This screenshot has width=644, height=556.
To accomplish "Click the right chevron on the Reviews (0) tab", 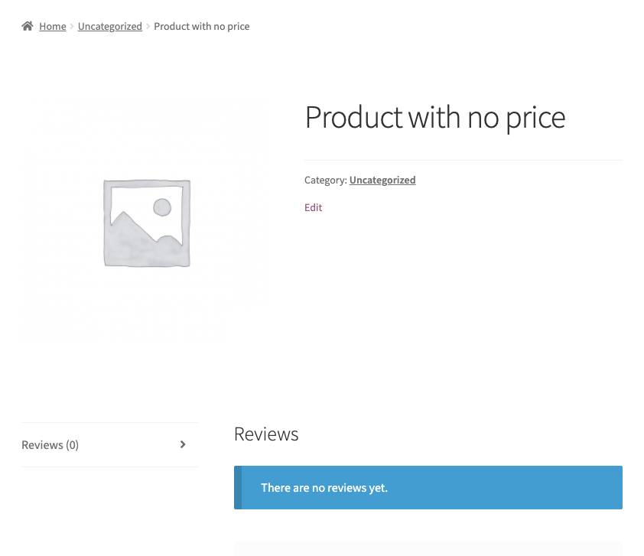I will [183, 444].
